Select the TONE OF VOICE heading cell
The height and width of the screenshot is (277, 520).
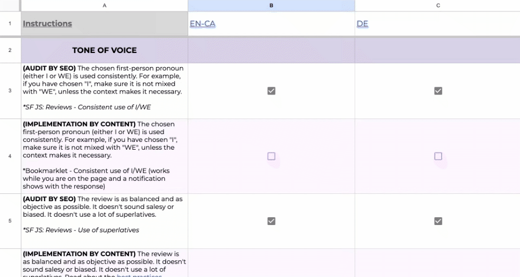tap(105, 50)
